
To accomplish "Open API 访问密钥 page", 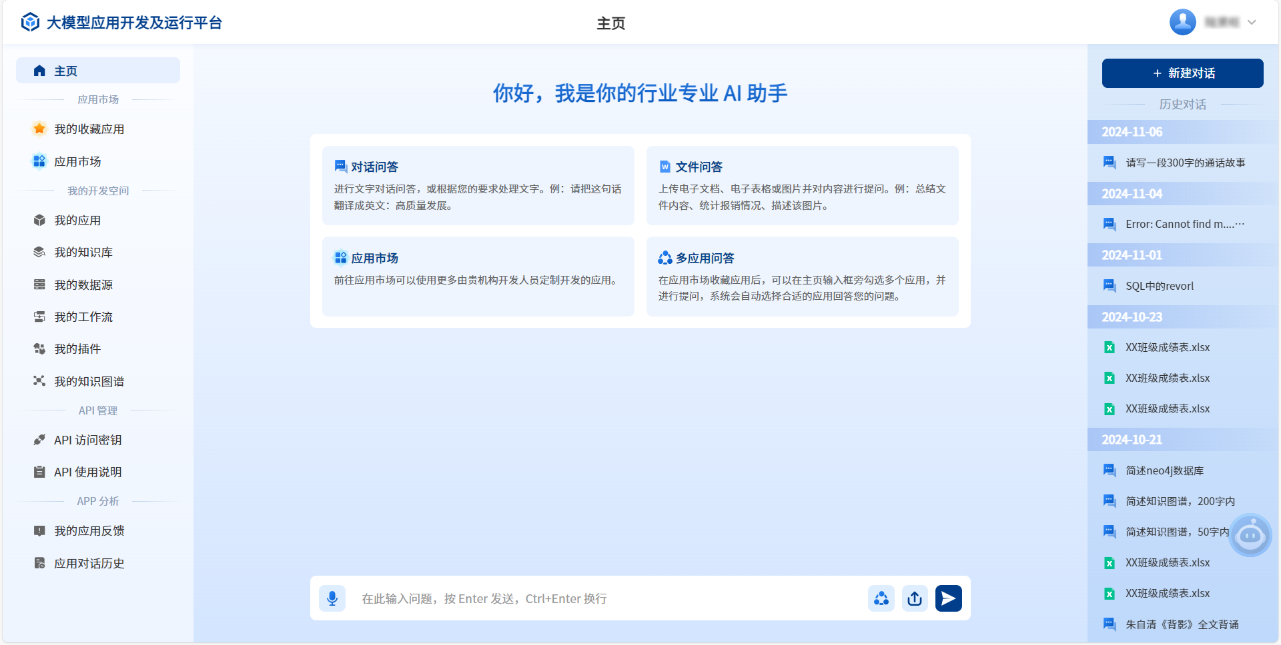I will coord(87,440).
